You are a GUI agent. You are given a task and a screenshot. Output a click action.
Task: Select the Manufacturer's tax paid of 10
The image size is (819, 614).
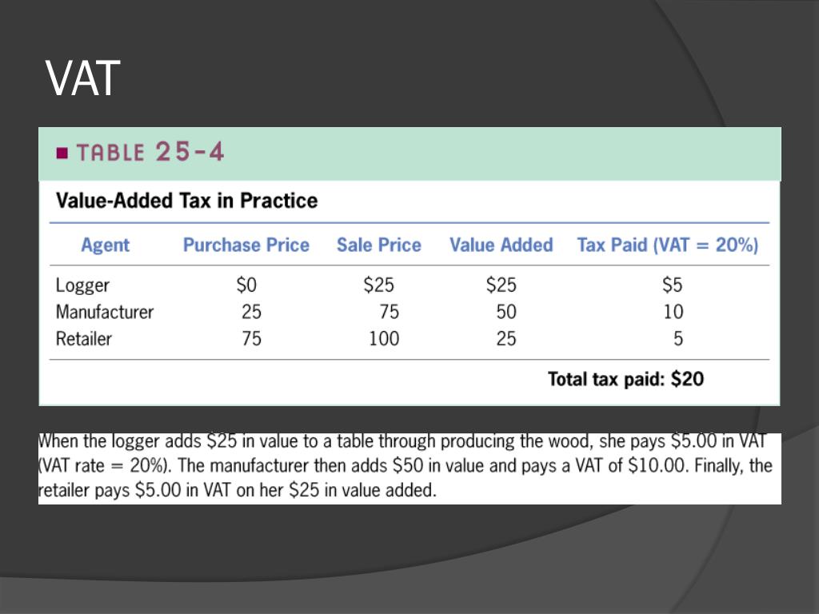click(x=673, y=312)
